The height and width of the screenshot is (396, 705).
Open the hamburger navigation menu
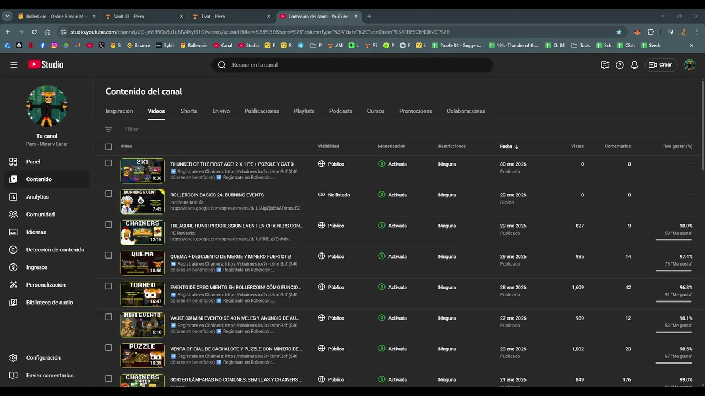pos(14,65)
